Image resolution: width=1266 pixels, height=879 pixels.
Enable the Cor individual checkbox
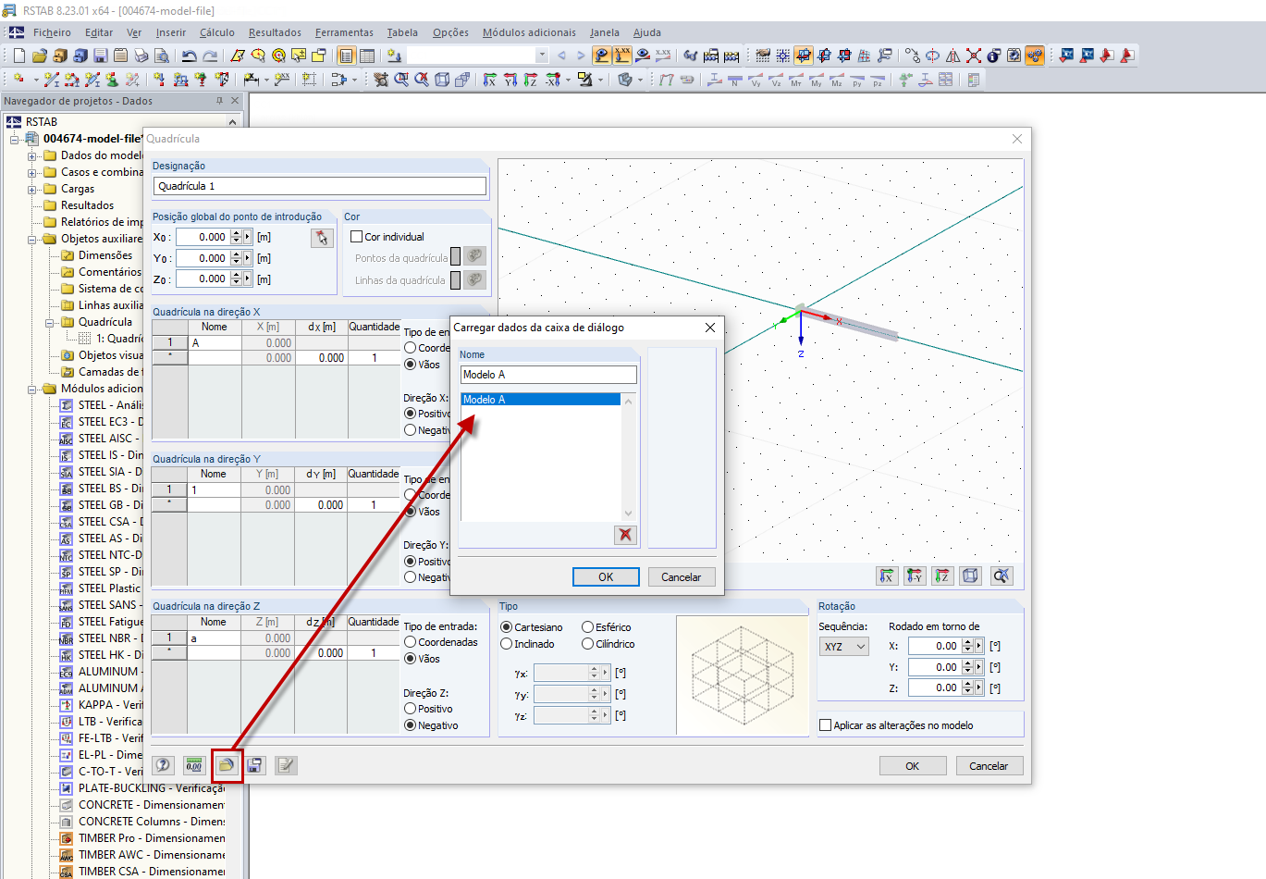[357, 237]
